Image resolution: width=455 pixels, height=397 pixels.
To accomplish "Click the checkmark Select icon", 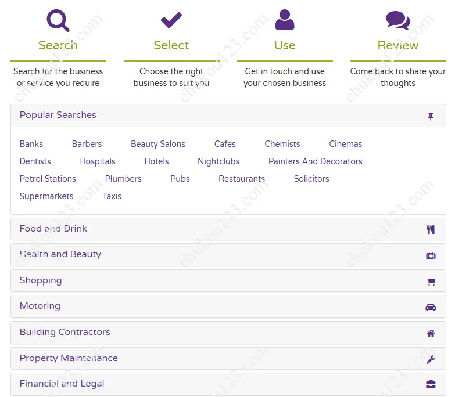I will pos(171,20).
